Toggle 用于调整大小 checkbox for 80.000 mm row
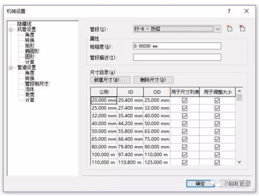Image resolution: width=259 pixels, height=196 pixels. point(217,147)
